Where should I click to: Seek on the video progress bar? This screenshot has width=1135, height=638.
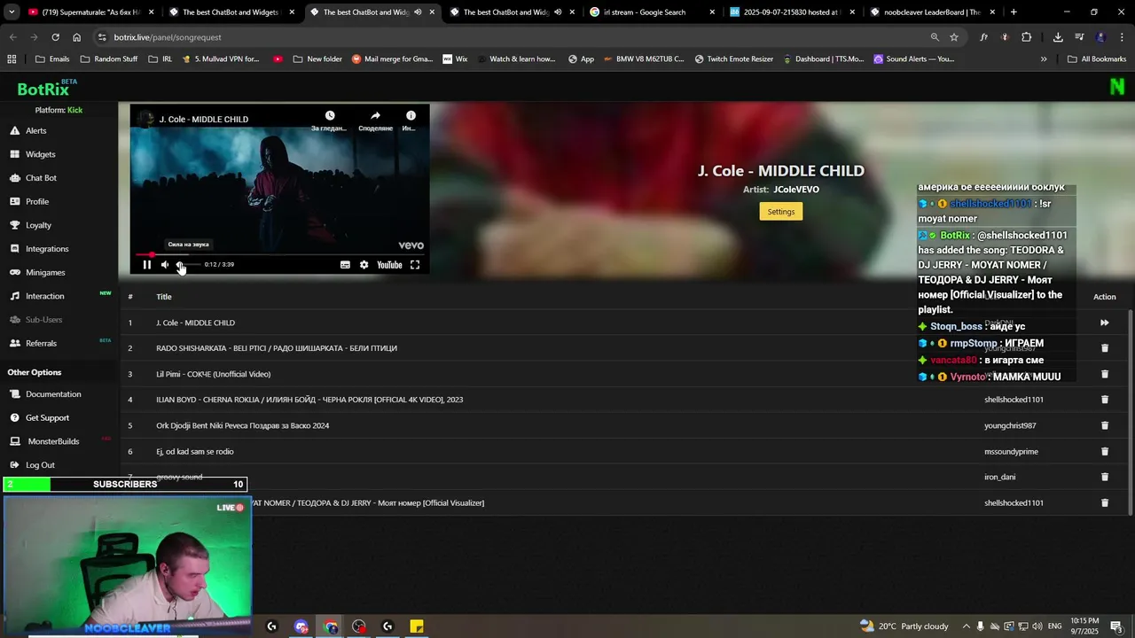coord(279,254)
